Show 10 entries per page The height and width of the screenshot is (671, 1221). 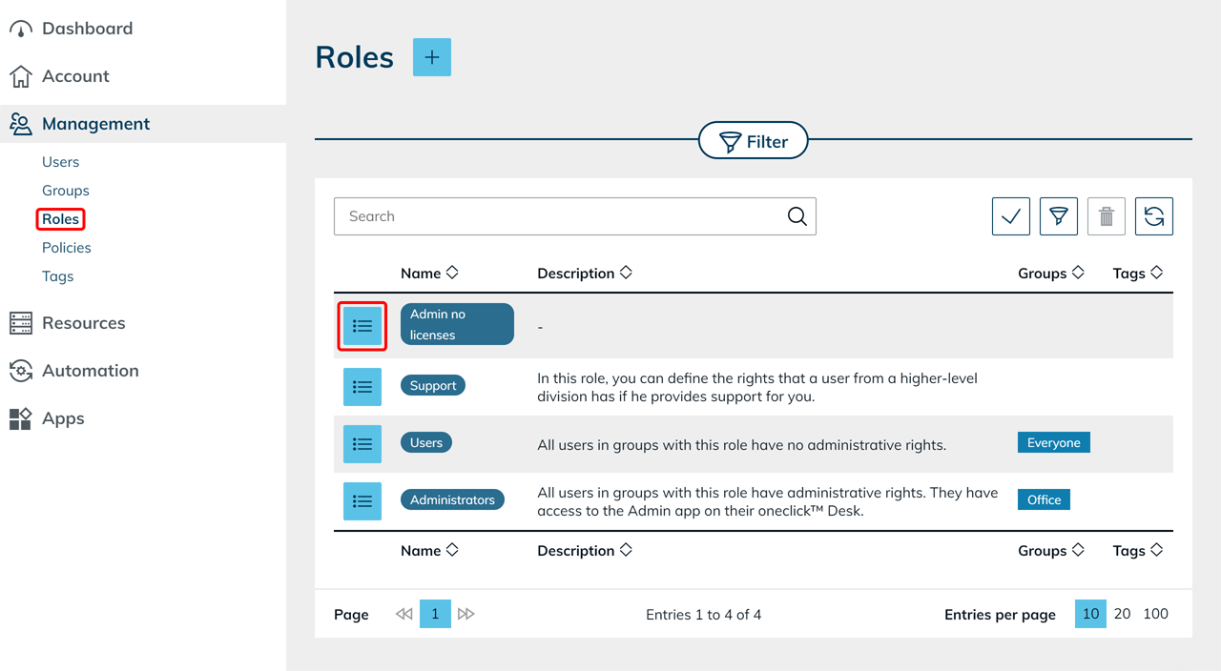click(x=1090, y=615)
